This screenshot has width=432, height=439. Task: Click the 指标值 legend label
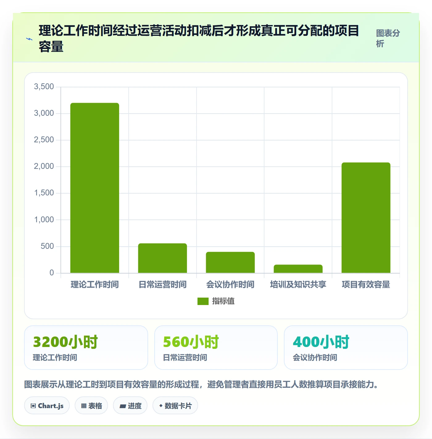[223, 301]
